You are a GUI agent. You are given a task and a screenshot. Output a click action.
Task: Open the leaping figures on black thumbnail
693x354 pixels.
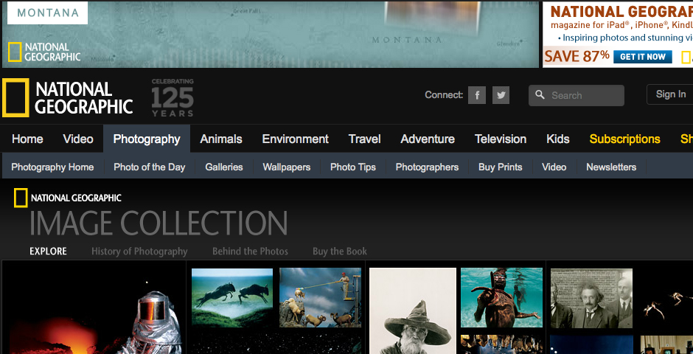click(667, 298)
